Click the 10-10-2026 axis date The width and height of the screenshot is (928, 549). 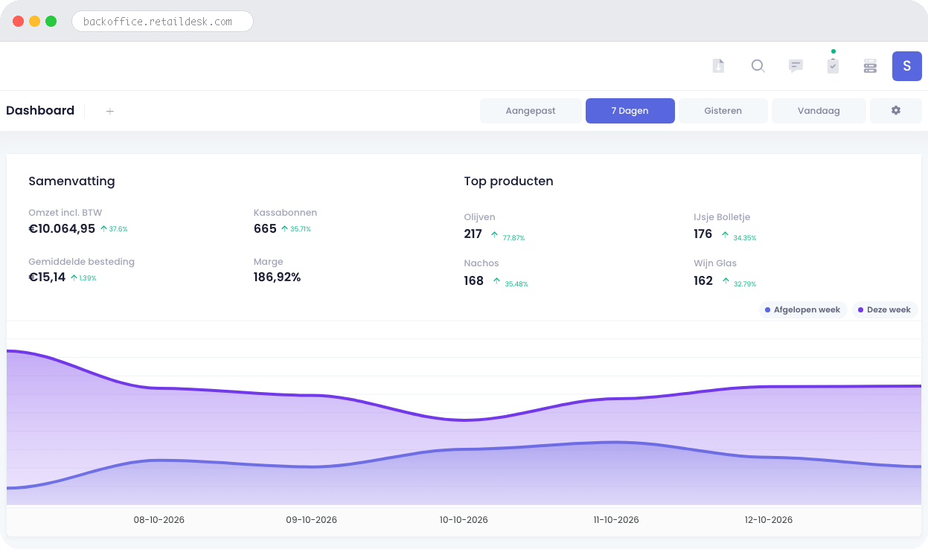coord(464,520)
